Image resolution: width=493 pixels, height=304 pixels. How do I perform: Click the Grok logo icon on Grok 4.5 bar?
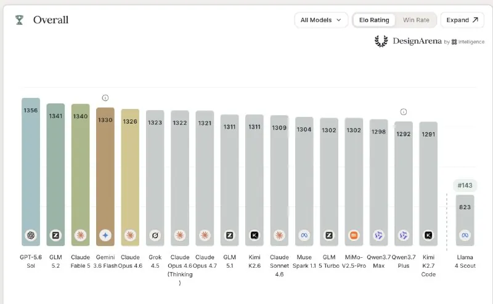pyautogui.click(x=155, y=235)
